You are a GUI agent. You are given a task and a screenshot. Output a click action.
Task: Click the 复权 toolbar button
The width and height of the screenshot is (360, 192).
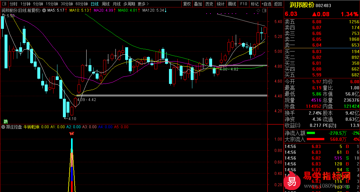pos(187,4)
